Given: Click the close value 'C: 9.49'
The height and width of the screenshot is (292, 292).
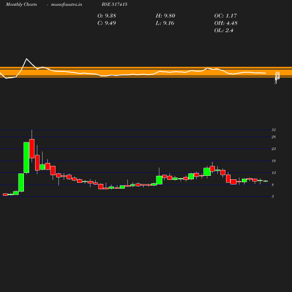Looking at the screenshot, I should click(107, 23).
